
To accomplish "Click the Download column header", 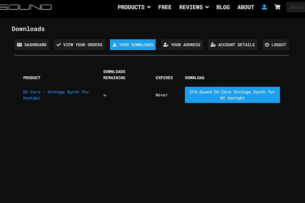I will point(195,78).
